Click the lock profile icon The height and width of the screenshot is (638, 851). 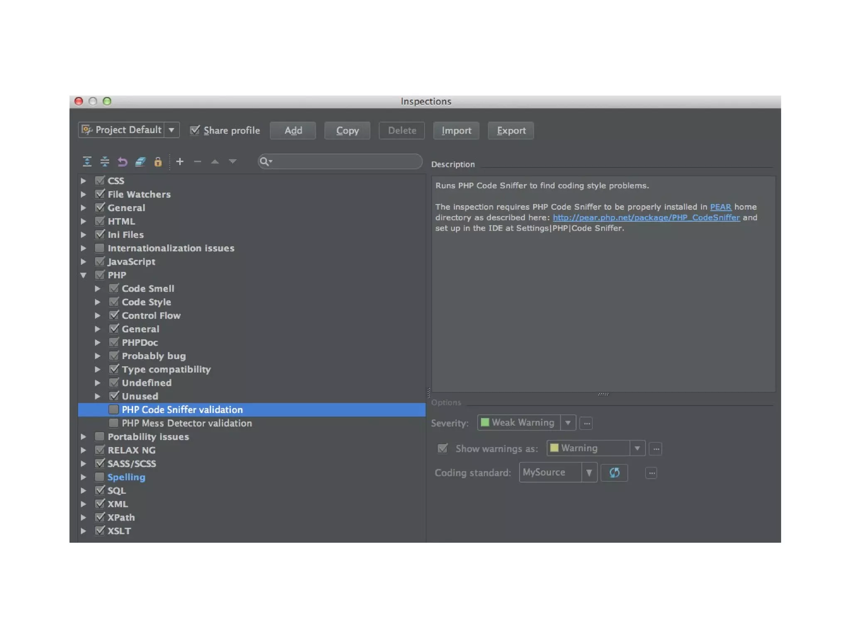tap(158, 161)
